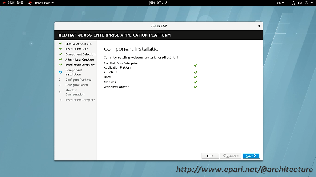Screen dimensions: 316x177
Task: Click the Next button
Action: (251, 156)
